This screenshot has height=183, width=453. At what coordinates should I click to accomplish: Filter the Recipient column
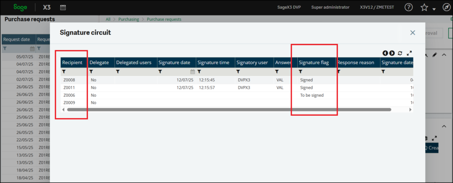click(64, 72)
